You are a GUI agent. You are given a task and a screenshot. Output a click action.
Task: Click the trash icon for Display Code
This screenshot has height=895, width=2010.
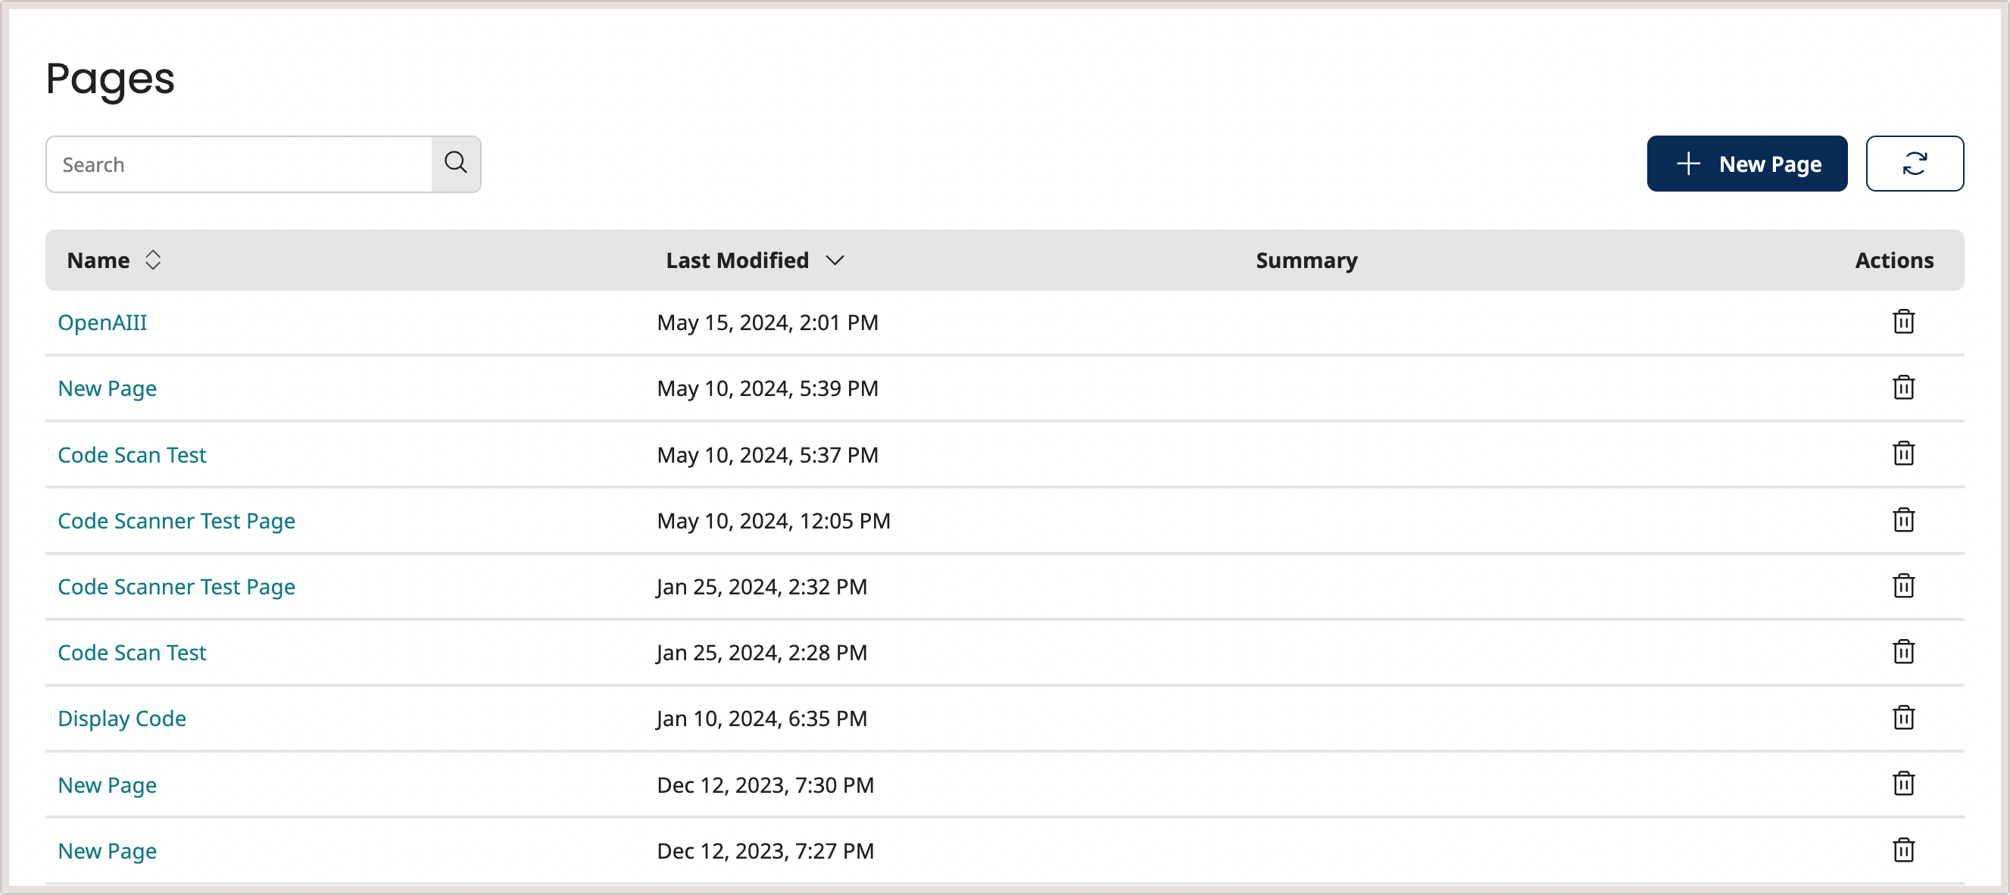pos(1903,718)
